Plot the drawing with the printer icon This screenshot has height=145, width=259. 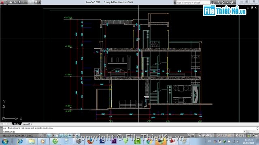tap(36, 2)
